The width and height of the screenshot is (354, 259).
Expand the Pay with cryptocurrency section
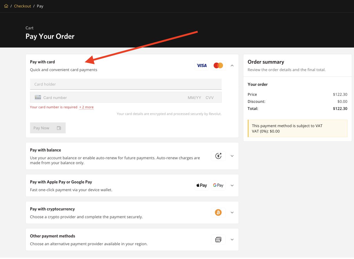coord(232,212)
